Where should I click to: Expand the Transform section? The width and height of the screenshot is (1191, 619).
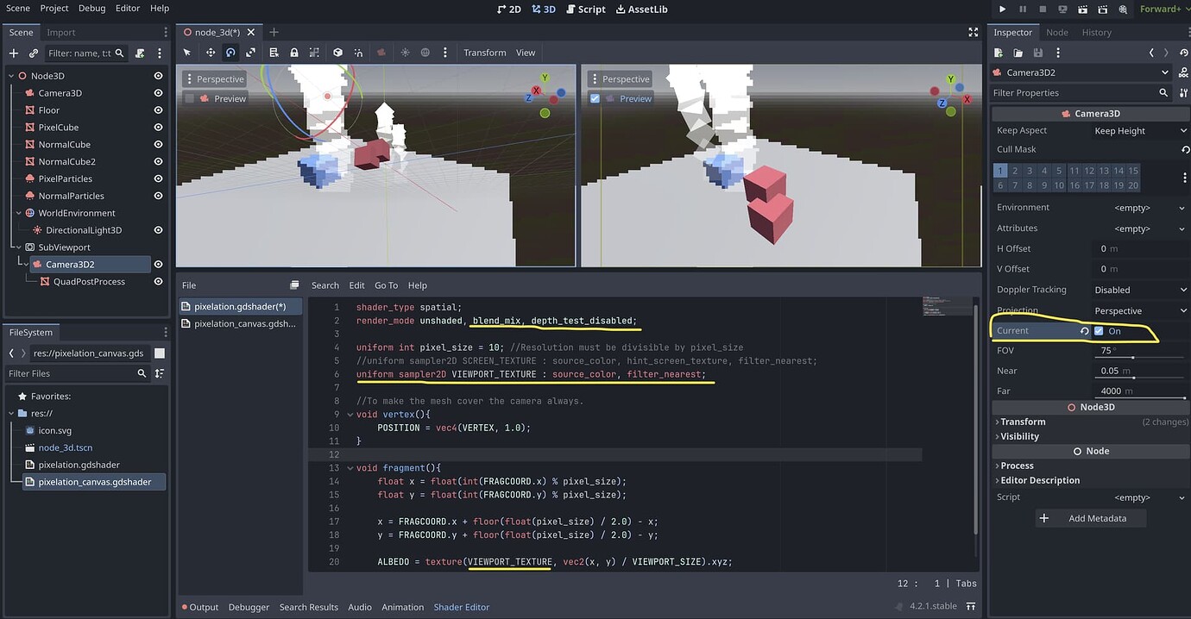coord(1023,422)
